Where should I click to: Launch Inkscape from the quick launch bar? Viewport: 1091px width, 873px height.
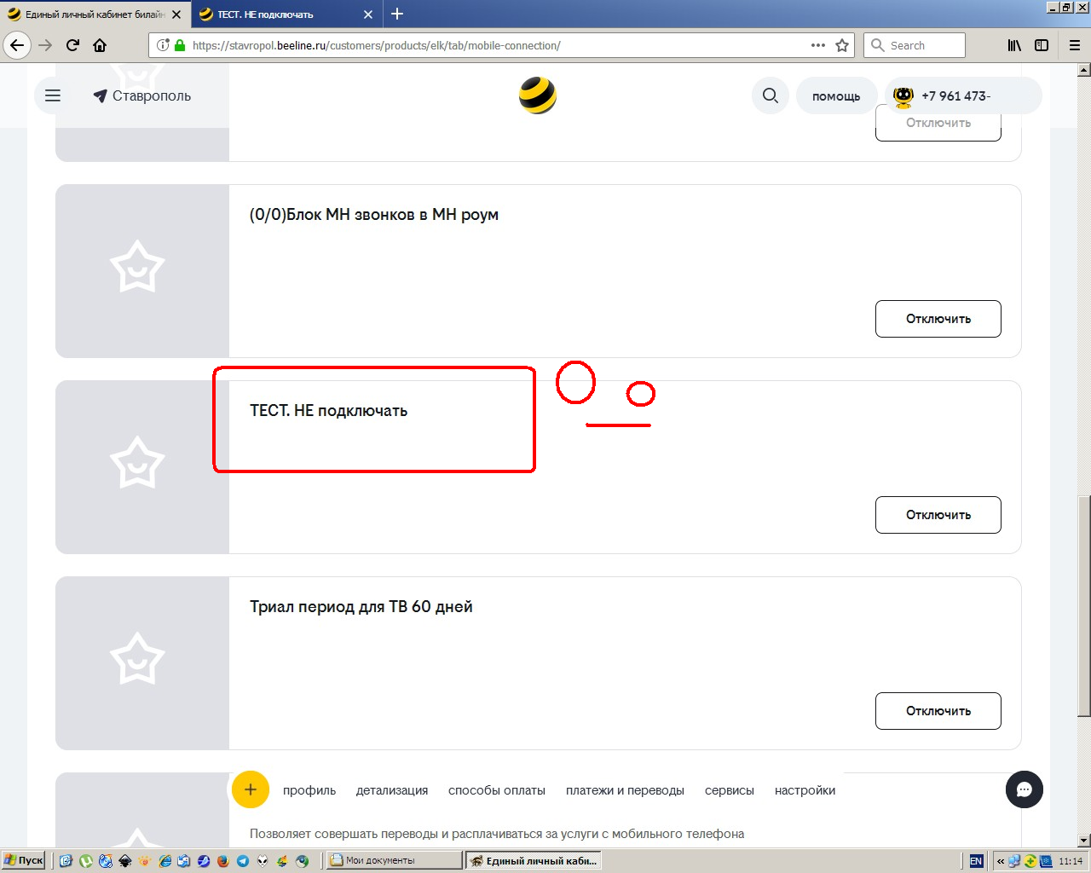125,861
